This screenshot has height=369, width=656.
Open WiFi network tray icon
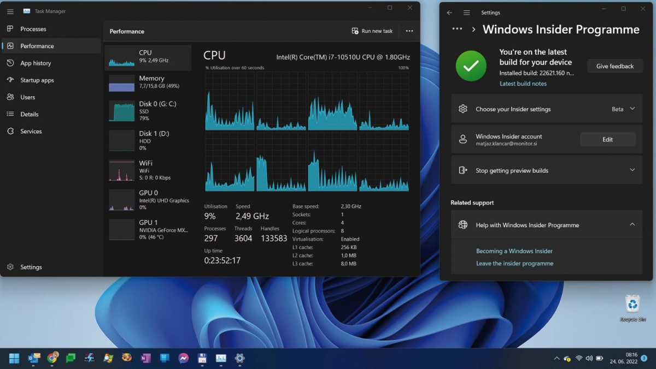579,359
